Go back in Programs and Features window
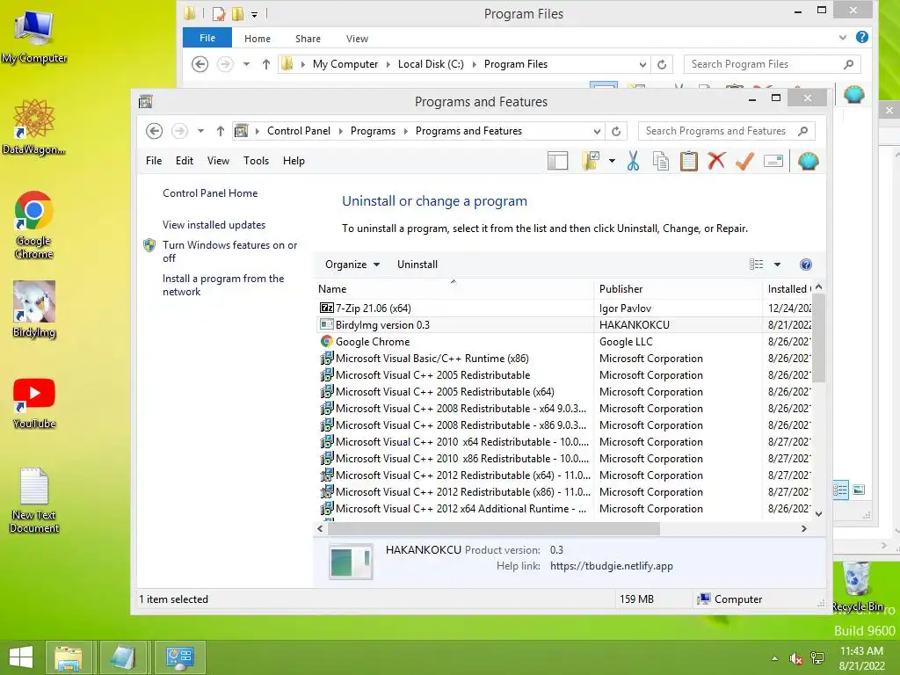900x675 pixels. 154,132
